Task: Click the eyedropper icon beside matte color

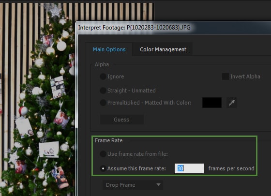Action: 232,103
